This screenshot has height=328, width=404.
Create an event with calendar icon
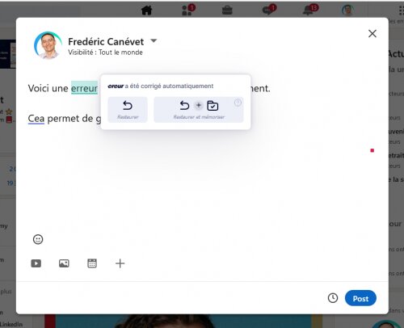click(x=92, y=263)
